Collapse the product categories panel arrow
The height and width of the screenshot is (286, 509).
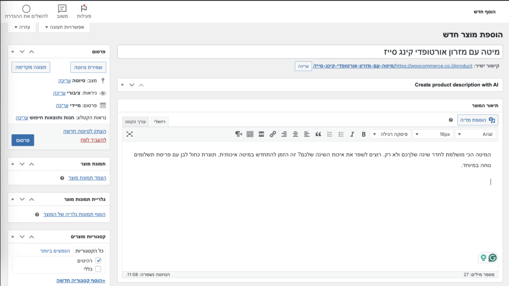tap(12, 236)
